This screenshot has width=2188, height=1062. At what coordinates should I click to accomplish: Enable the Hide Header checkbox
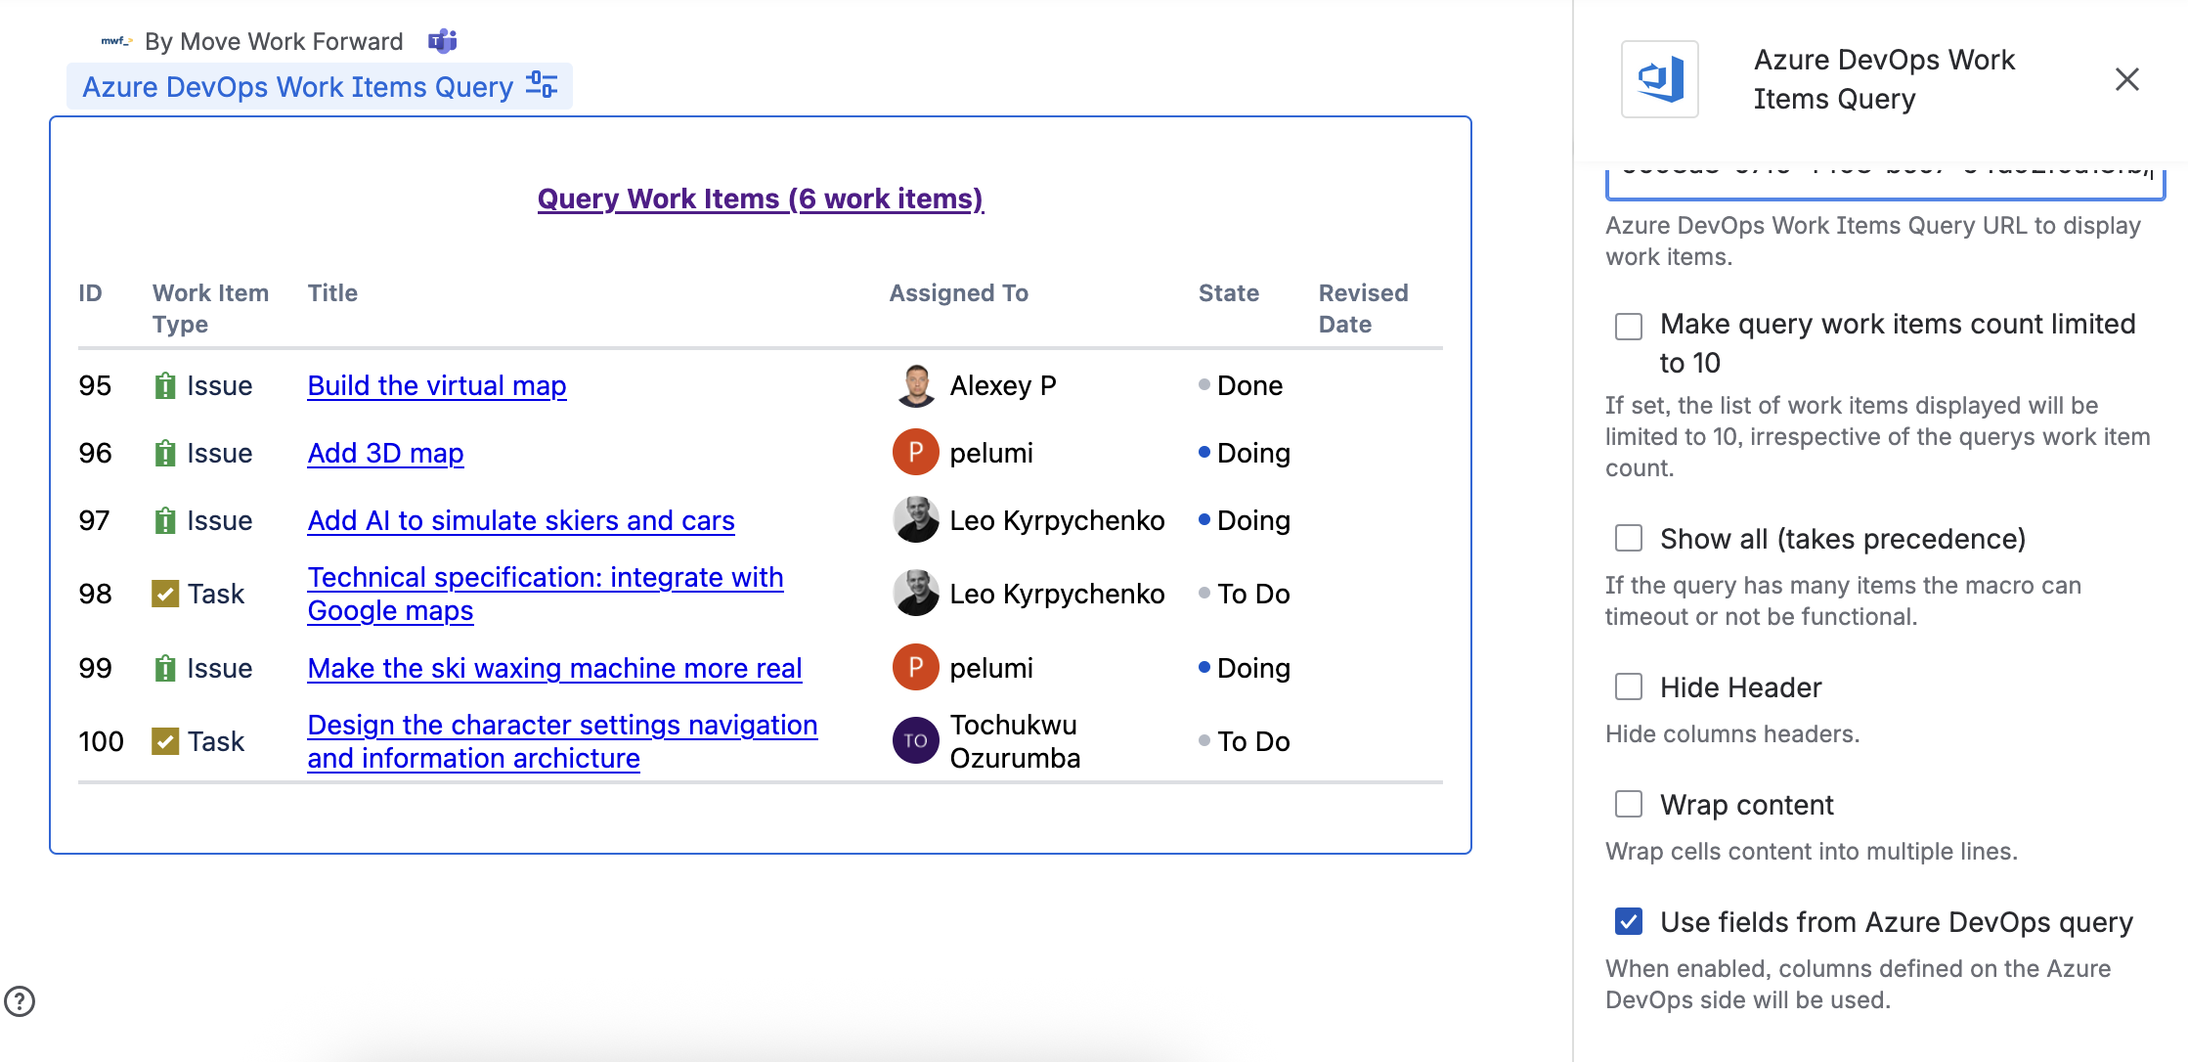[x=1629, y=687]
